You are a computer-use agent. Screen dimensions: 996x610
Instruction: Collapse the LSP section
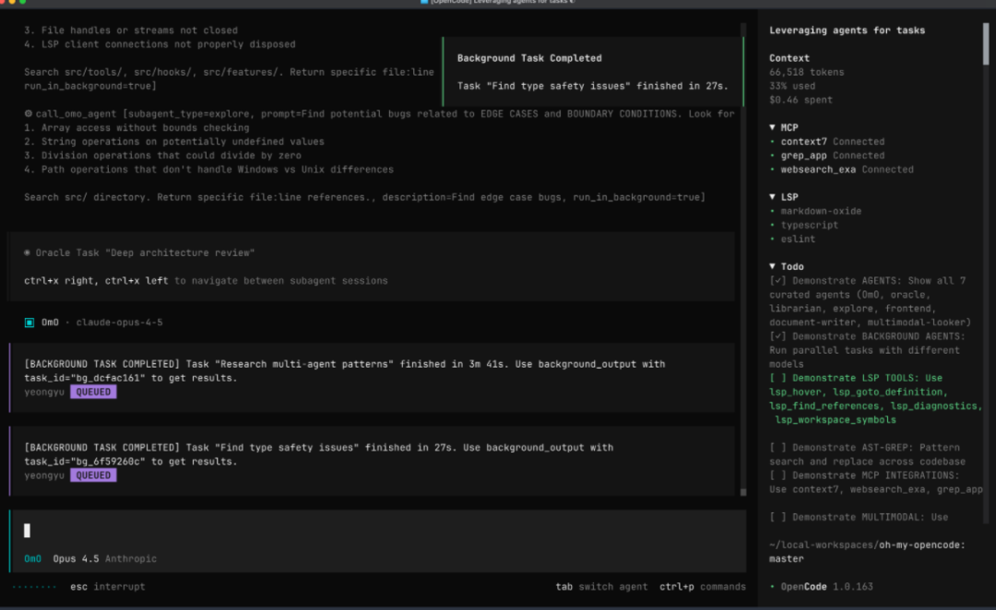[773, 197]
